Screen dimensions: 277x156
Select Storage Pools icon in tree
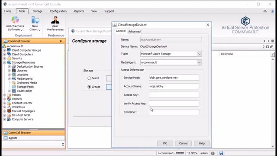tap(14, 87)
